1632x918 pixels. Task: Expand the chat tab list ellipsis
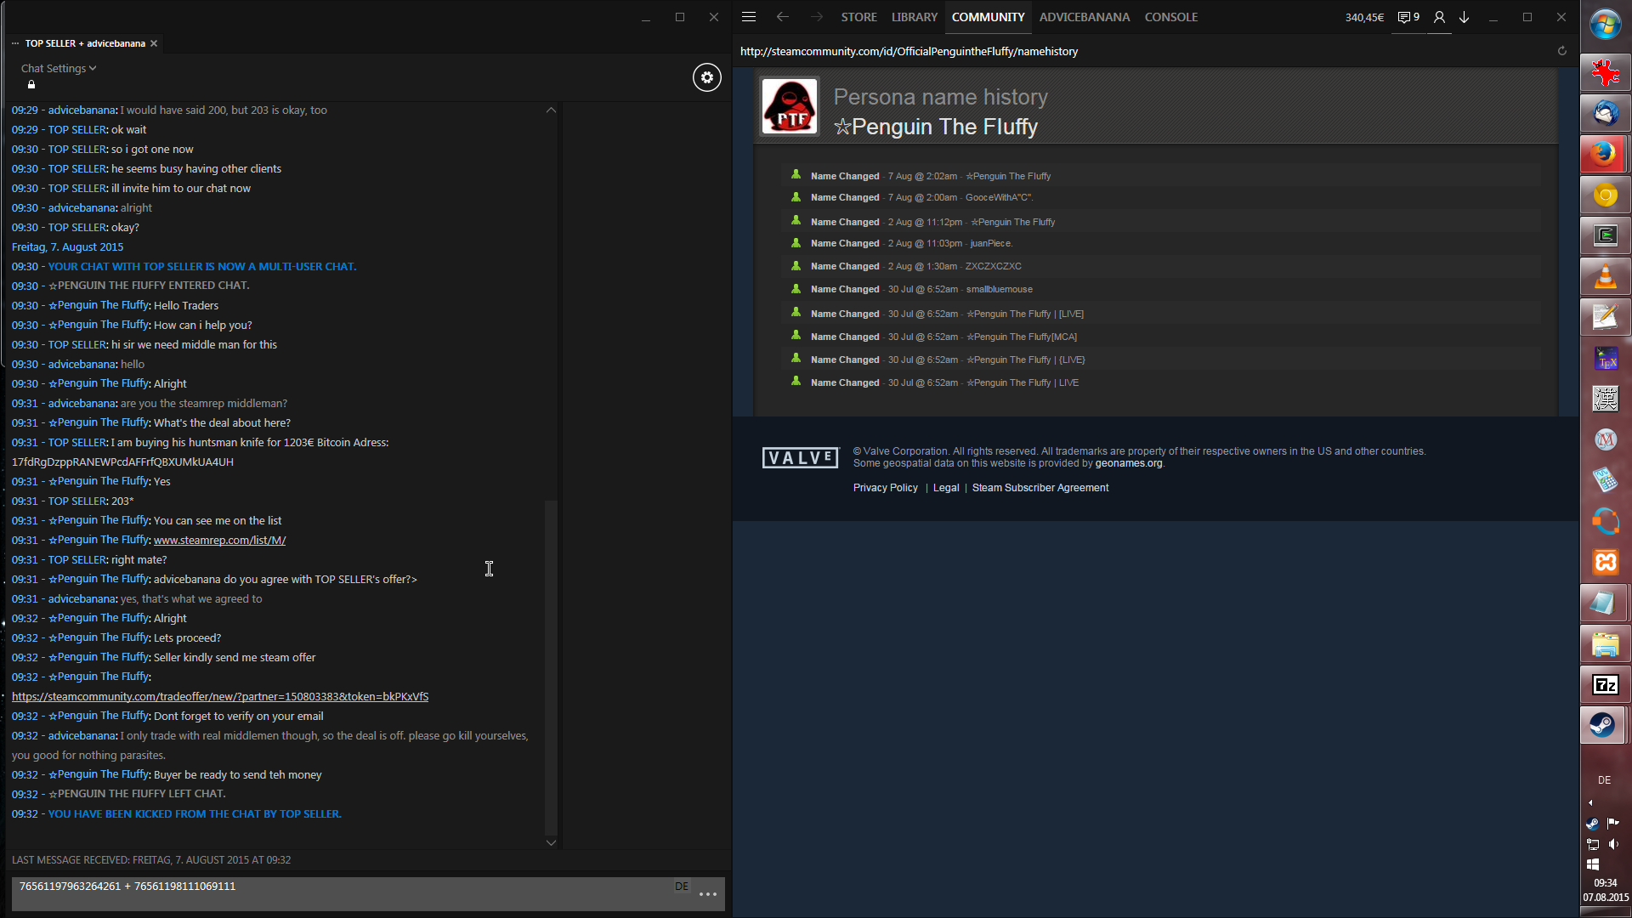click(x=15, y=43)
